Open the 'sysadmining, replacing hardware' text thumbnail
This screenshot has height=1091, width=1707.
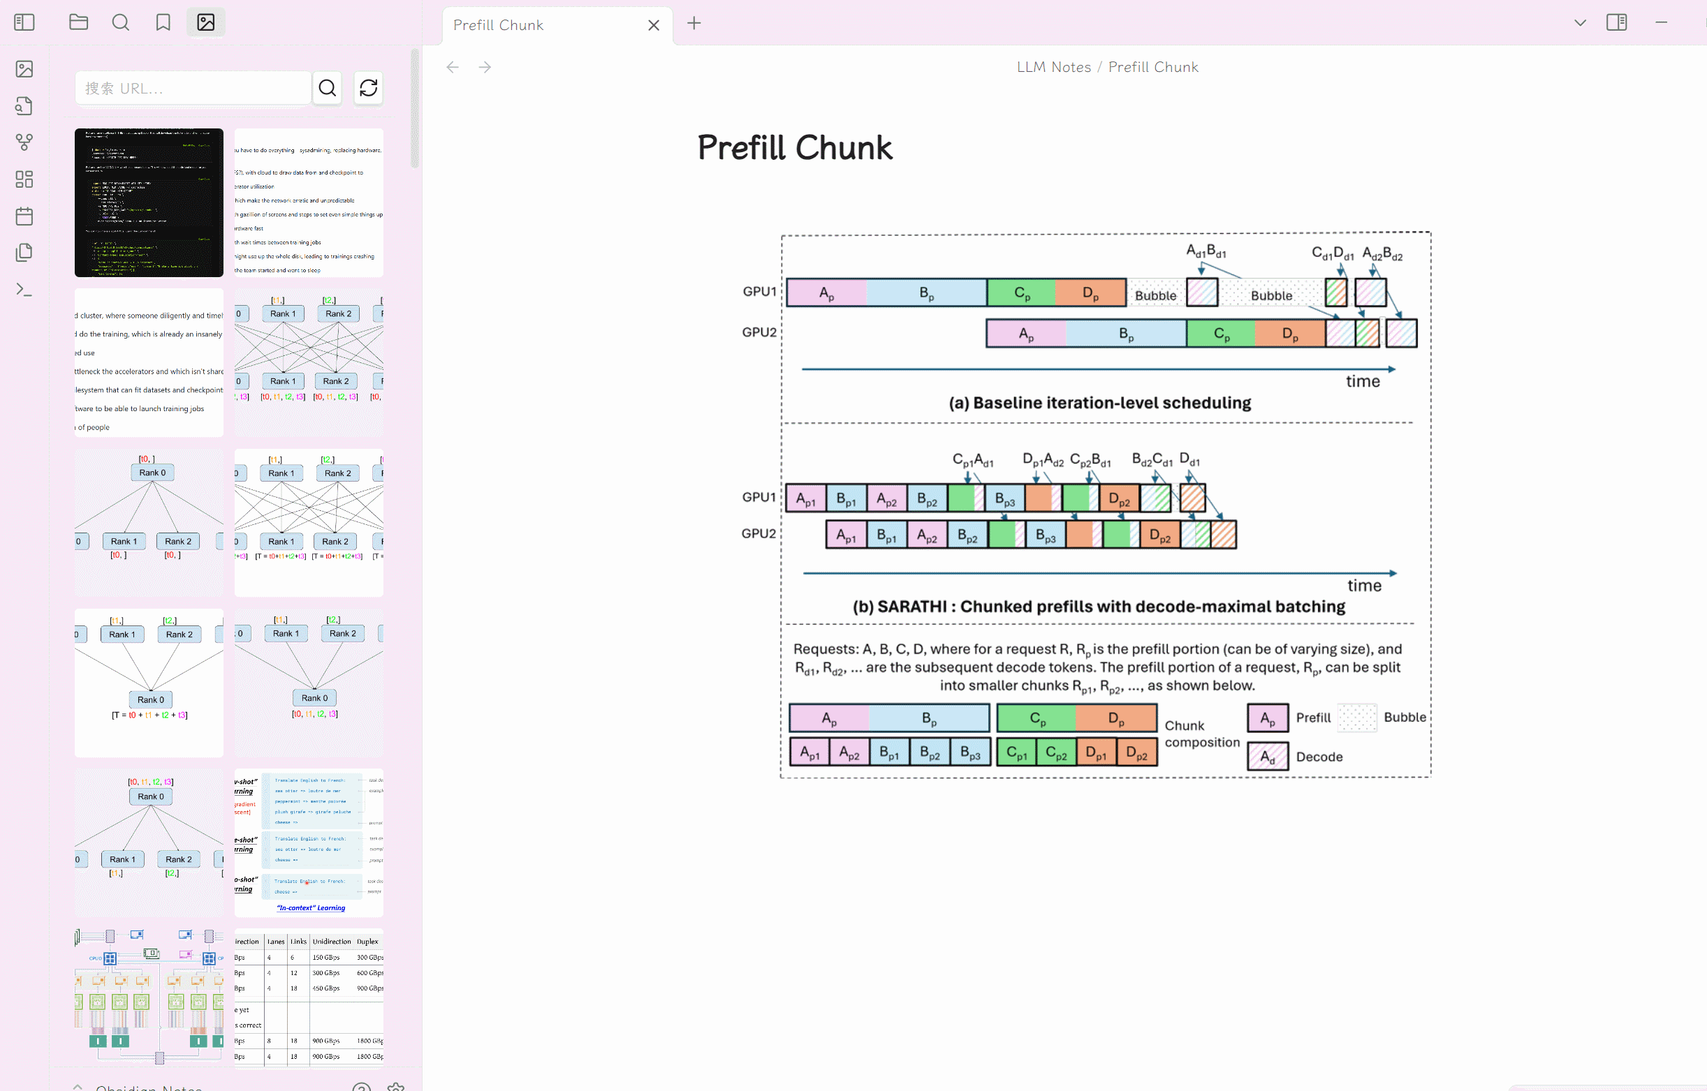click(309, 202)
